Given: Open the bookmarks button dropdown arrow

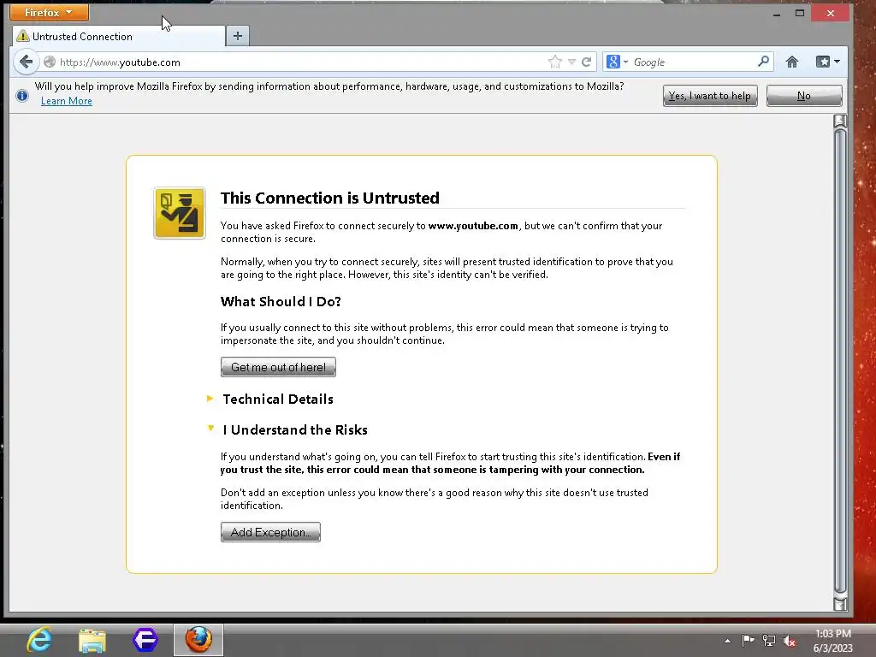Looking at the screenshot, I should (837, 62).
